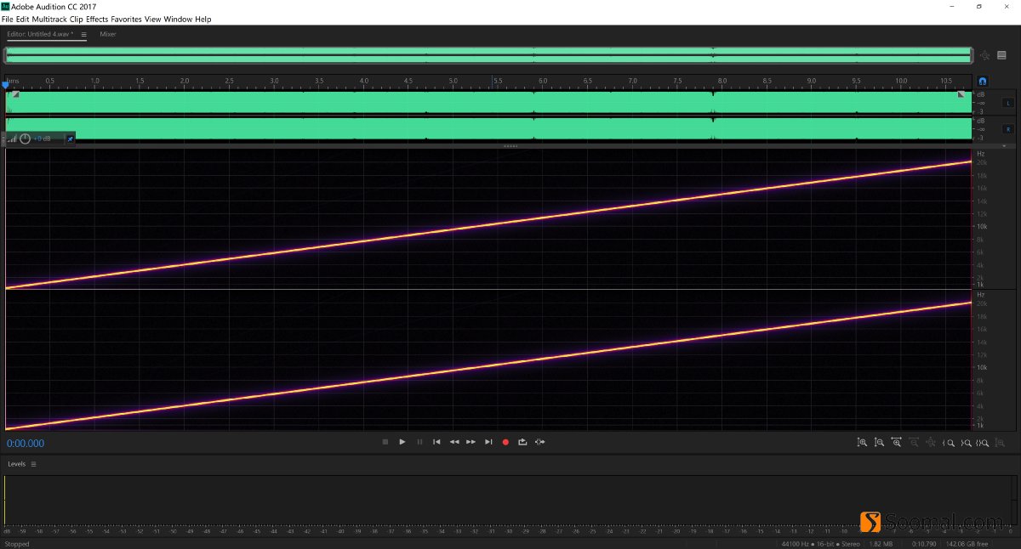Click the Zoom In Time icon

tap(896, 443)
